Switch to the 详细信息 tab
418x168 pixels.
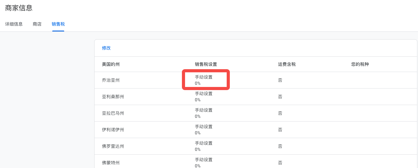14,24
